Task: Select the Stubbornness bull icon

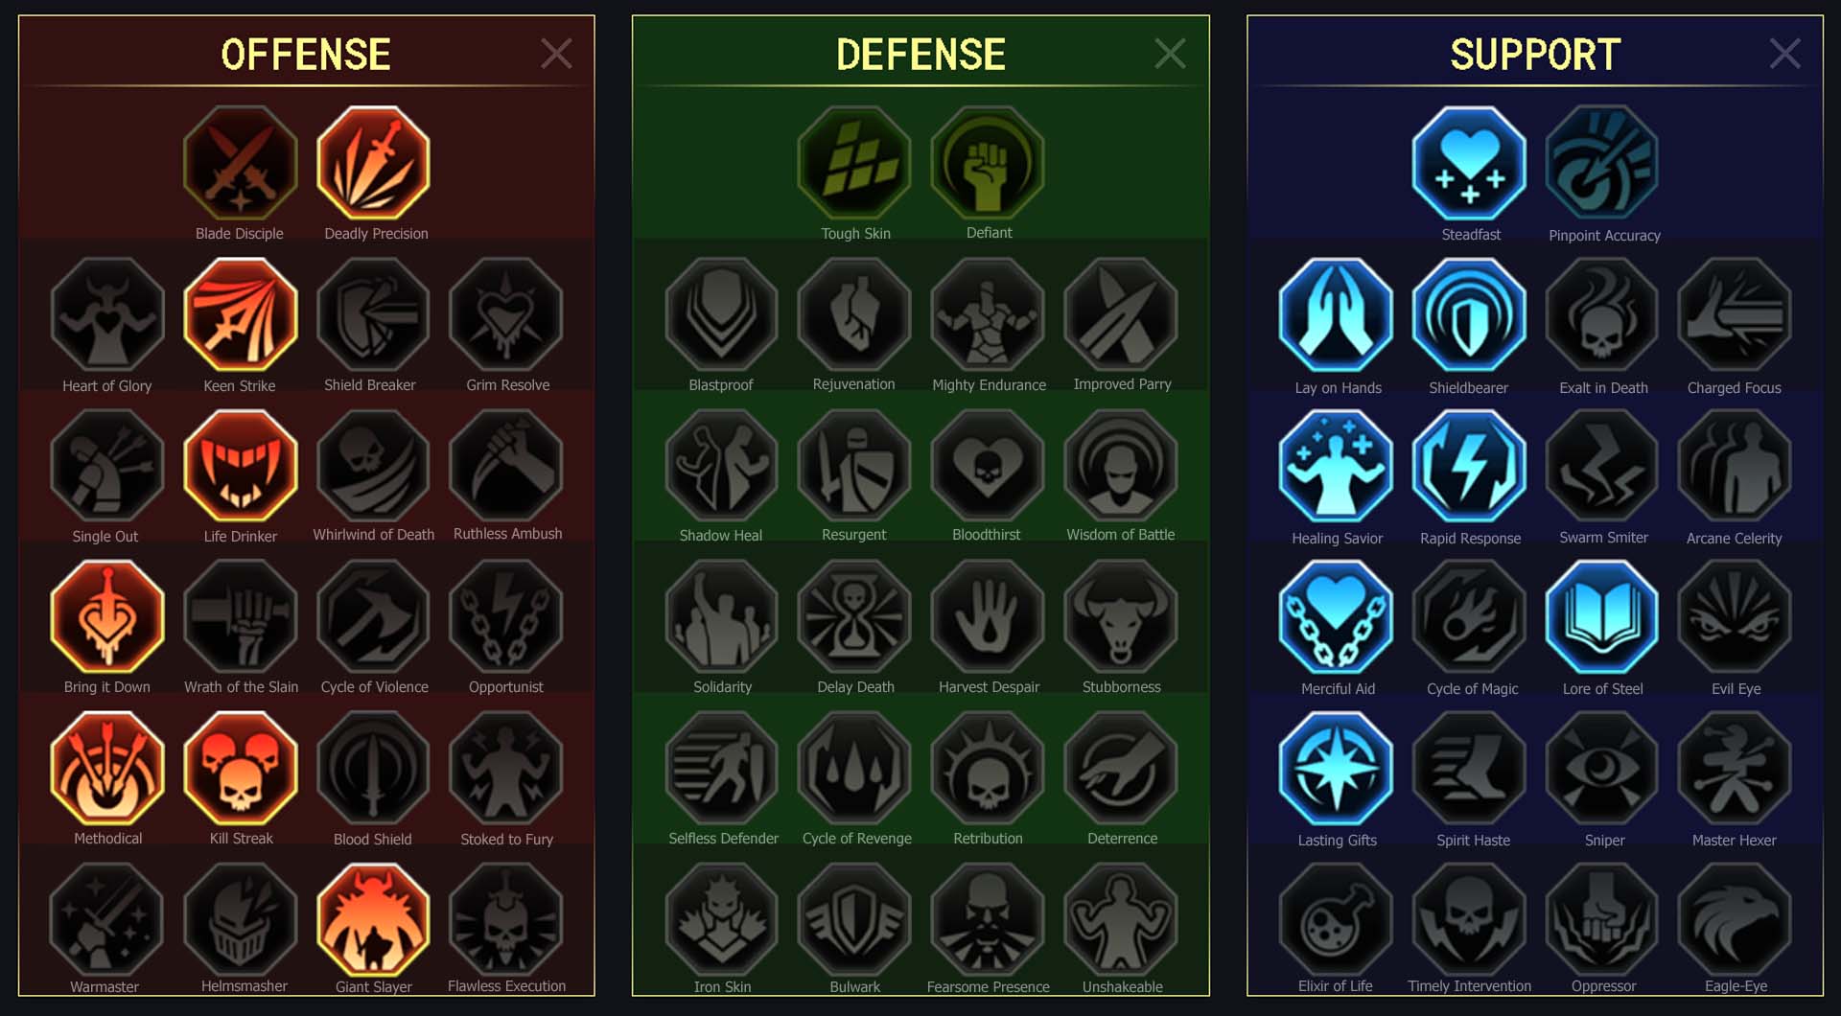Action: point(1121,617)
